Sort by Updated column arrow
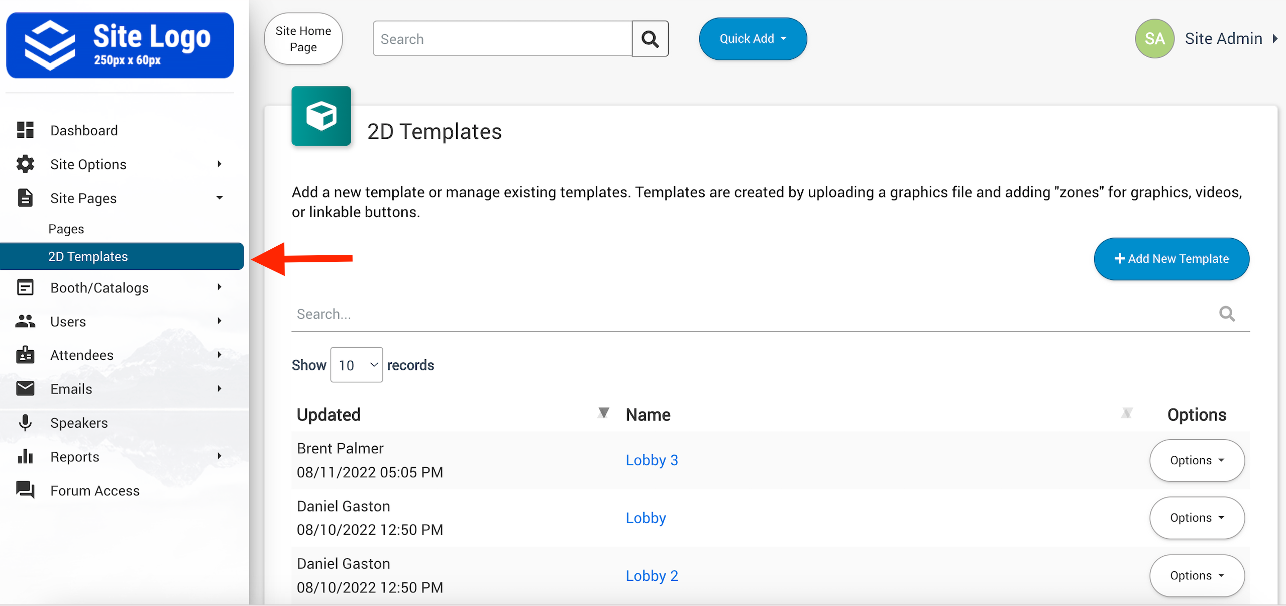This screenshot has width=1286, height=606. click(x=603, y=413)
